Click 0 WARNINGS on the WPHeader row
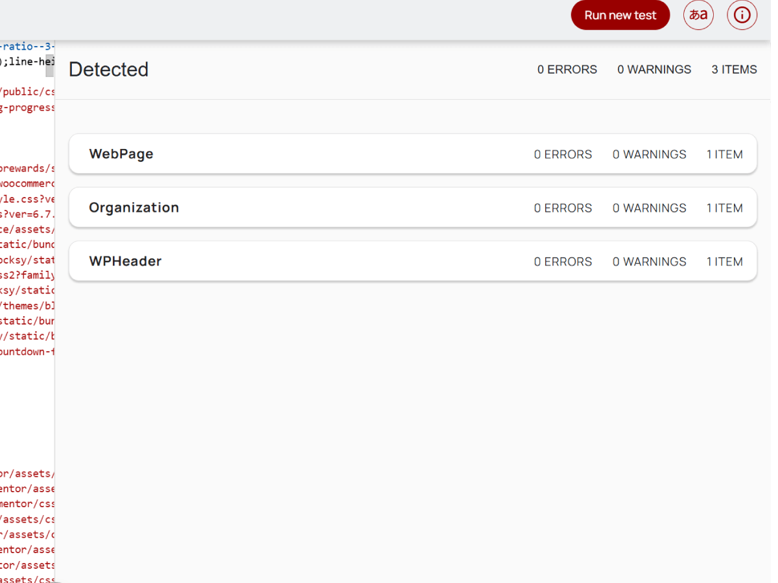 (649, 261)
